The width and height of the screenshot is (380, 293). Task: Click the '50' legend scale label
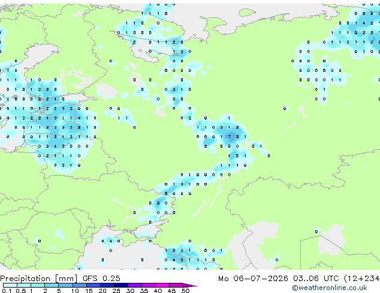pyautogui.click(x=185, y=291)
